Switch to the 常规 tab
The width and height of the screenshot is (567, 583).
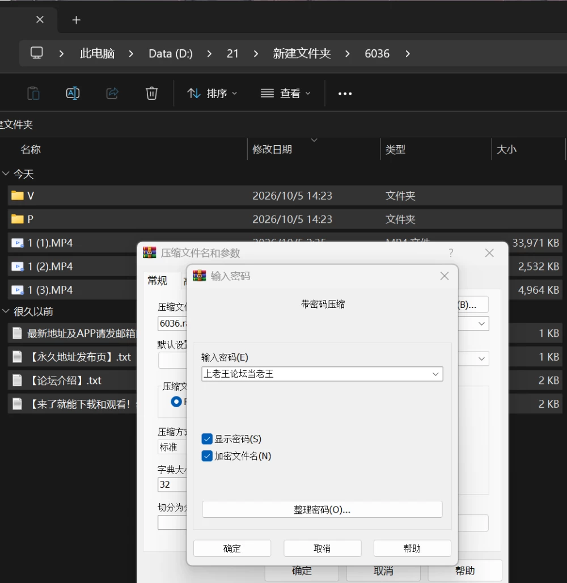click(157, 280)
